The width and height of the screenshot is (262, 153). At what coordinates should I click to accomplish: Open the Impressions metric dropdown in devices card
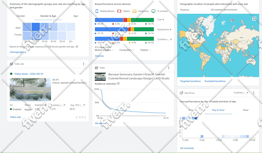pyautogui.click(x=164, y=29)
